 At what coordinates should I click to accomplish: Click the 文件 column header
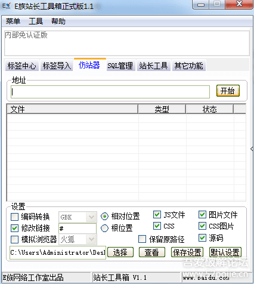click(x=73, y=109)
